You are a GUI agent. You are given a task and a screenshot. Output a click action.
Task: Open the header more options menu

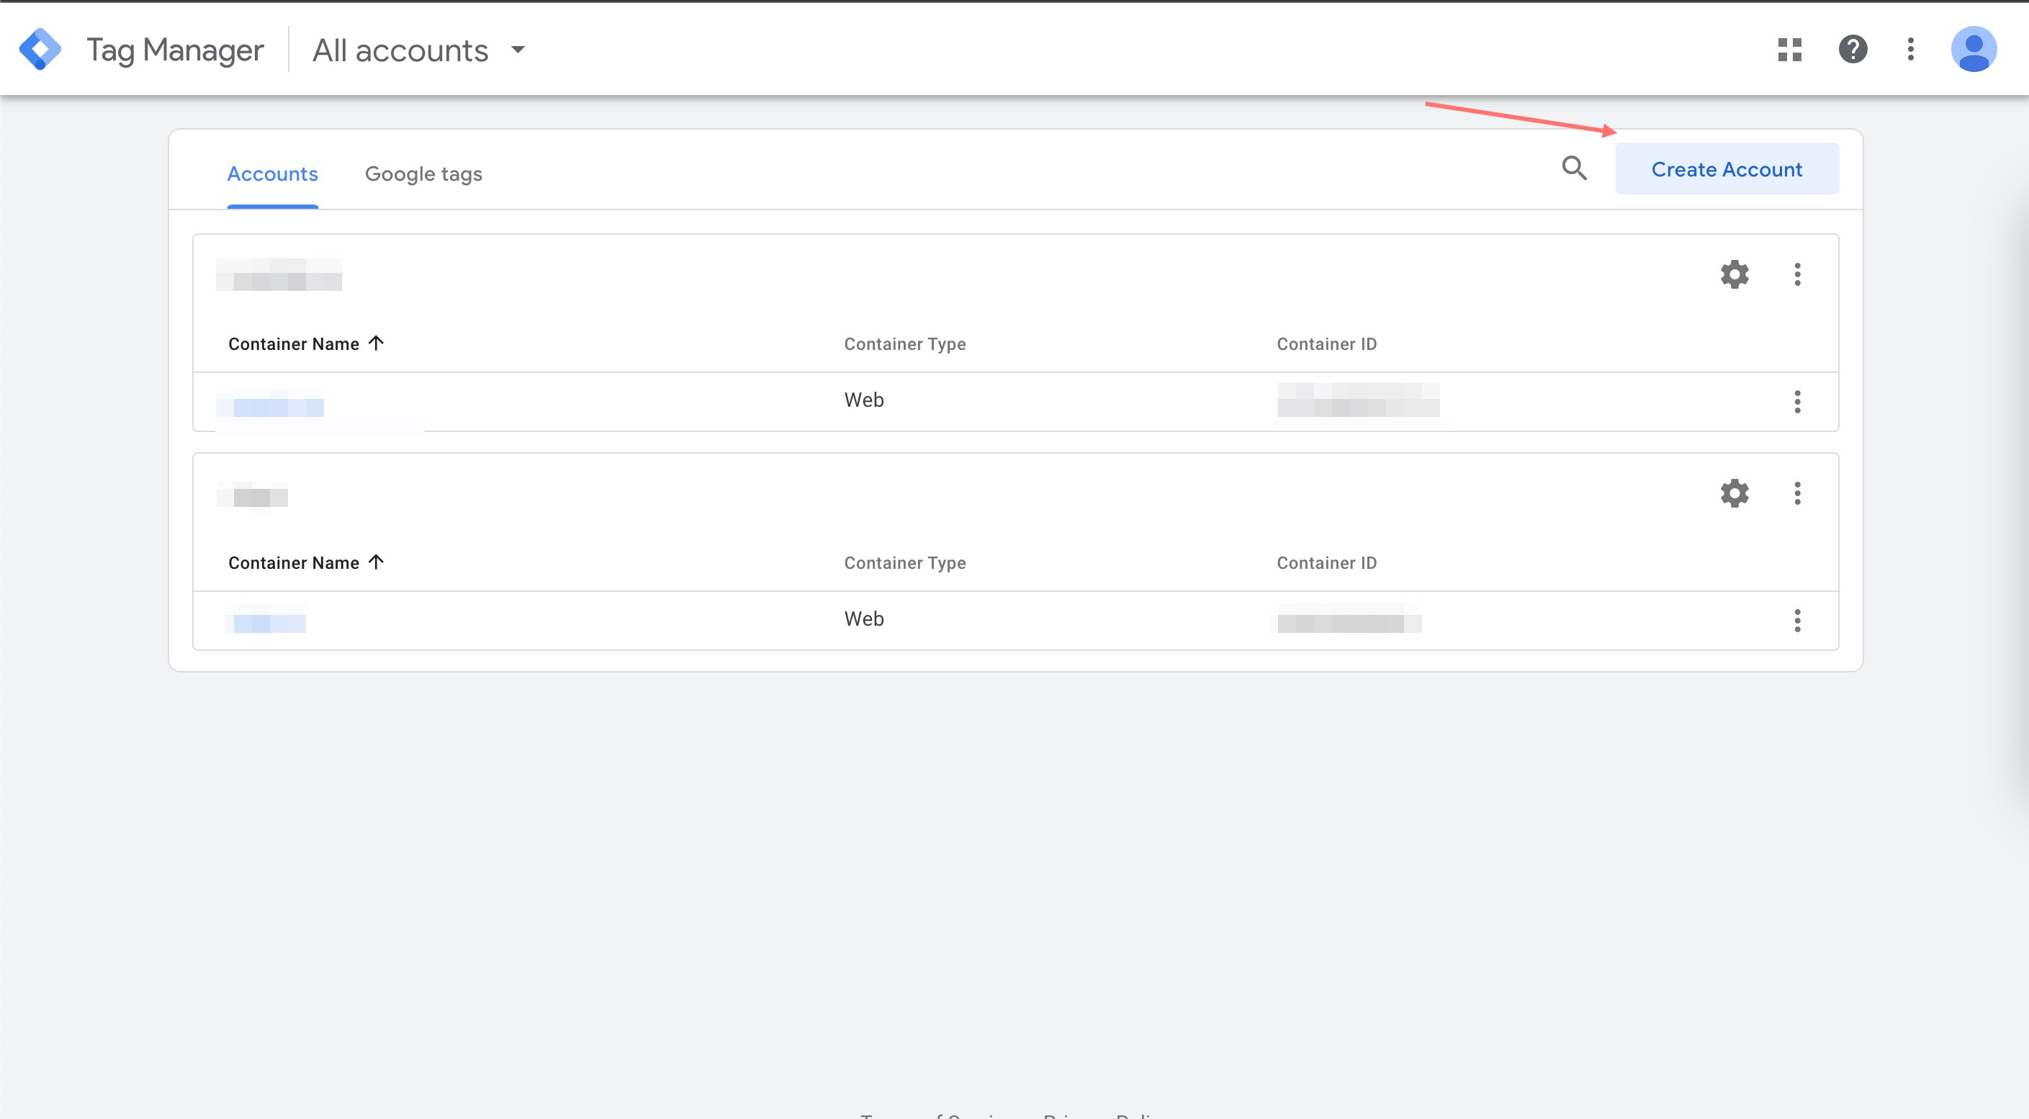click(x=1910, y=50)
